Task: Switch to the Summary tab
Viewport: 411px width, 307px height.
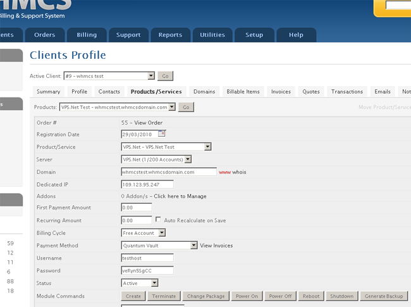Action: (x=49, y=92)
